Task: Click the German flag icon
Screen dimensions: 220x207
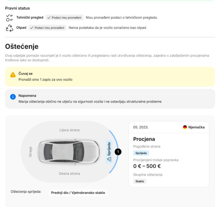Action: pos(185,127)
